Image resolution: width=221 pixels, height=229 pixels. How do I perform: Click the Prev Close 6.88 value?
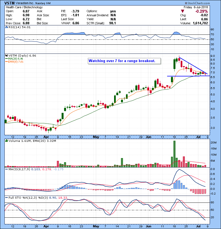tap(26, 23)
